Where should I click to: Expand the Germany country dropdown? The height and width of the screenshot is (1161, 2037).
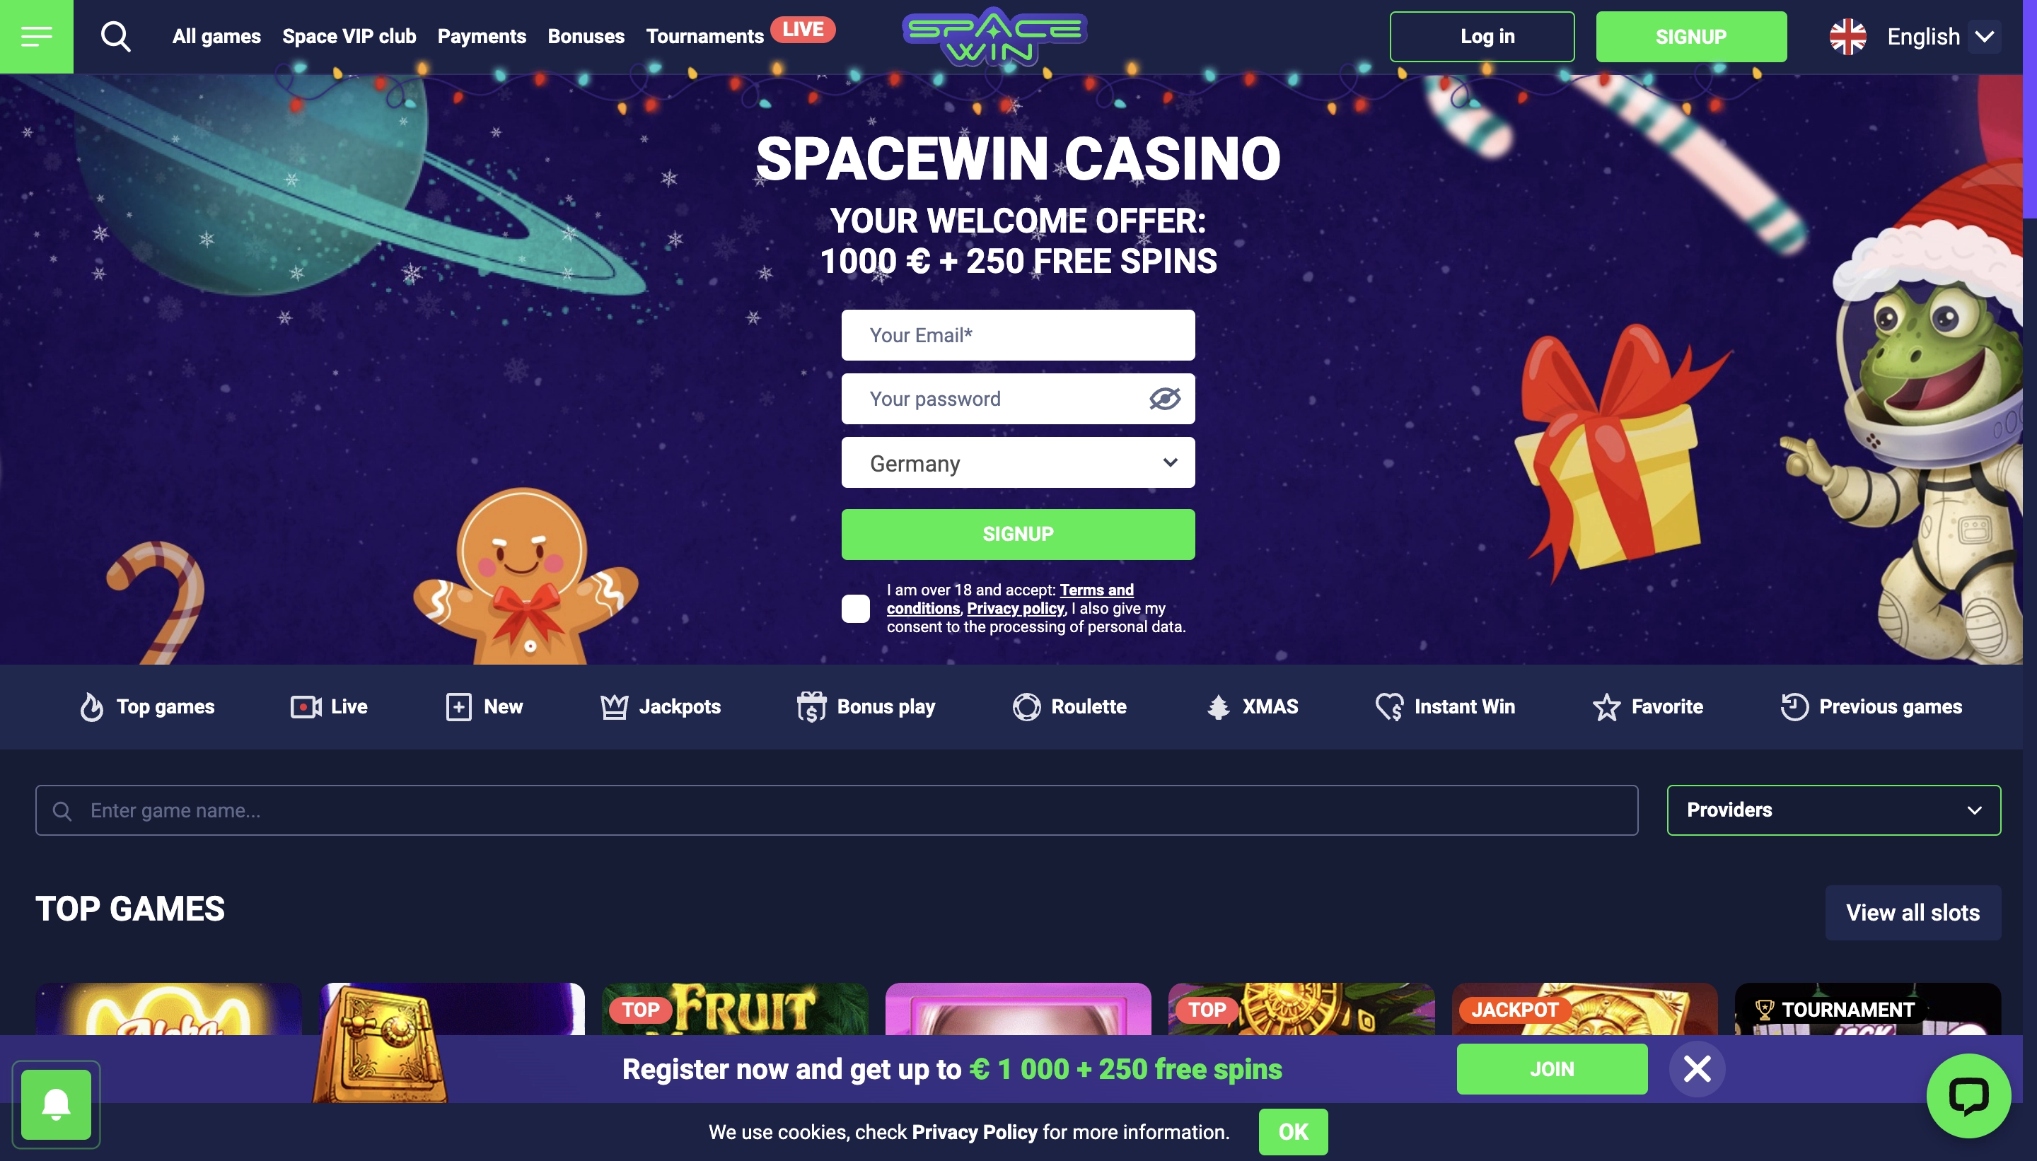[1018, 462]
